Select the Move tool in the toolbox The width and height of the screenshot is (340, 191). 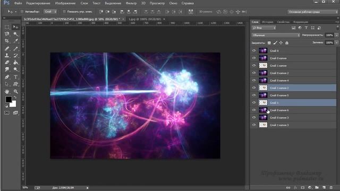click(x=15, y=27)
